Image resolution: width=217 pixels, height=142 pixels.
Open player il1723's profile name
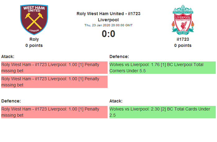click(183, 39)
